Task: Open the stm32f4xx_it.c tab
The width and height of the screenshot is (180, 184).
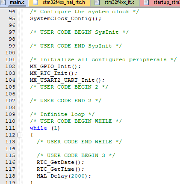Action: (x=115, y=3)
